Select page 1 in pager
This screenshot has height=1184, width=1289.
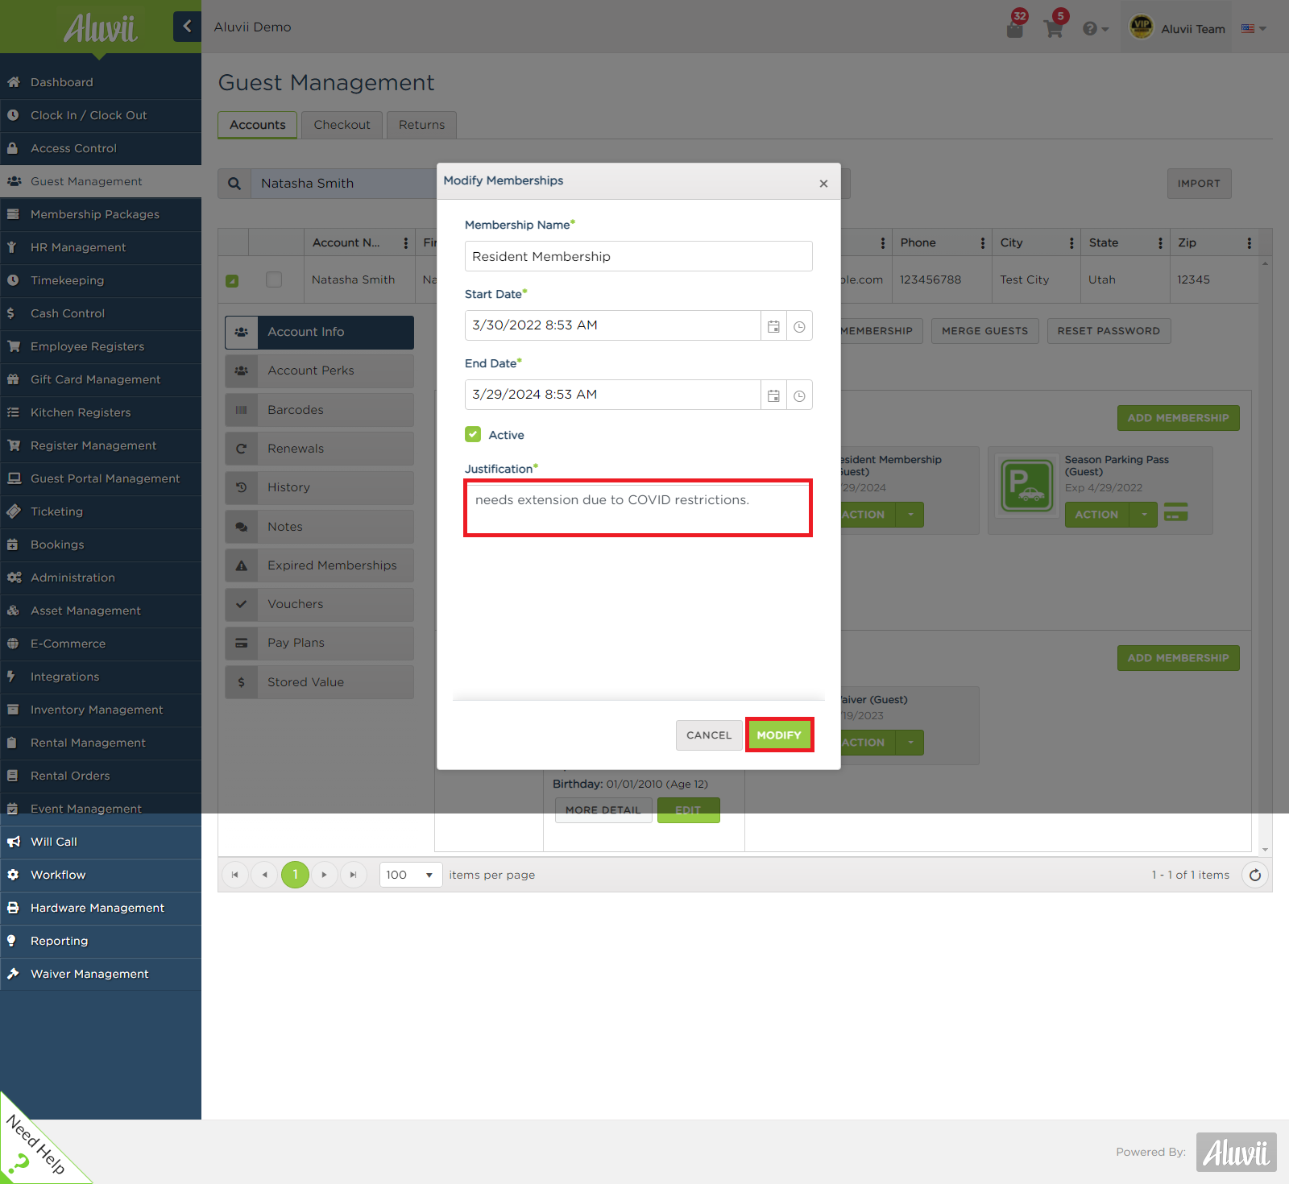pyautogui.click(x=295, y=875)
